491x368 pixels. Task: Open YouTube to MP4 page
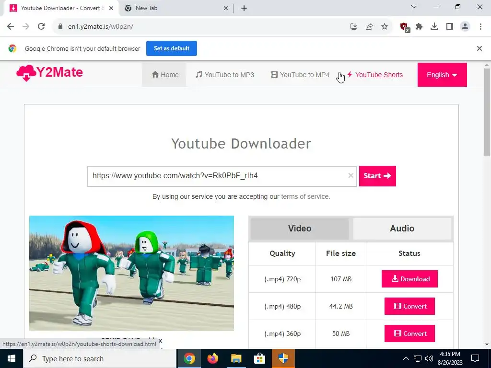coord(300,75)
